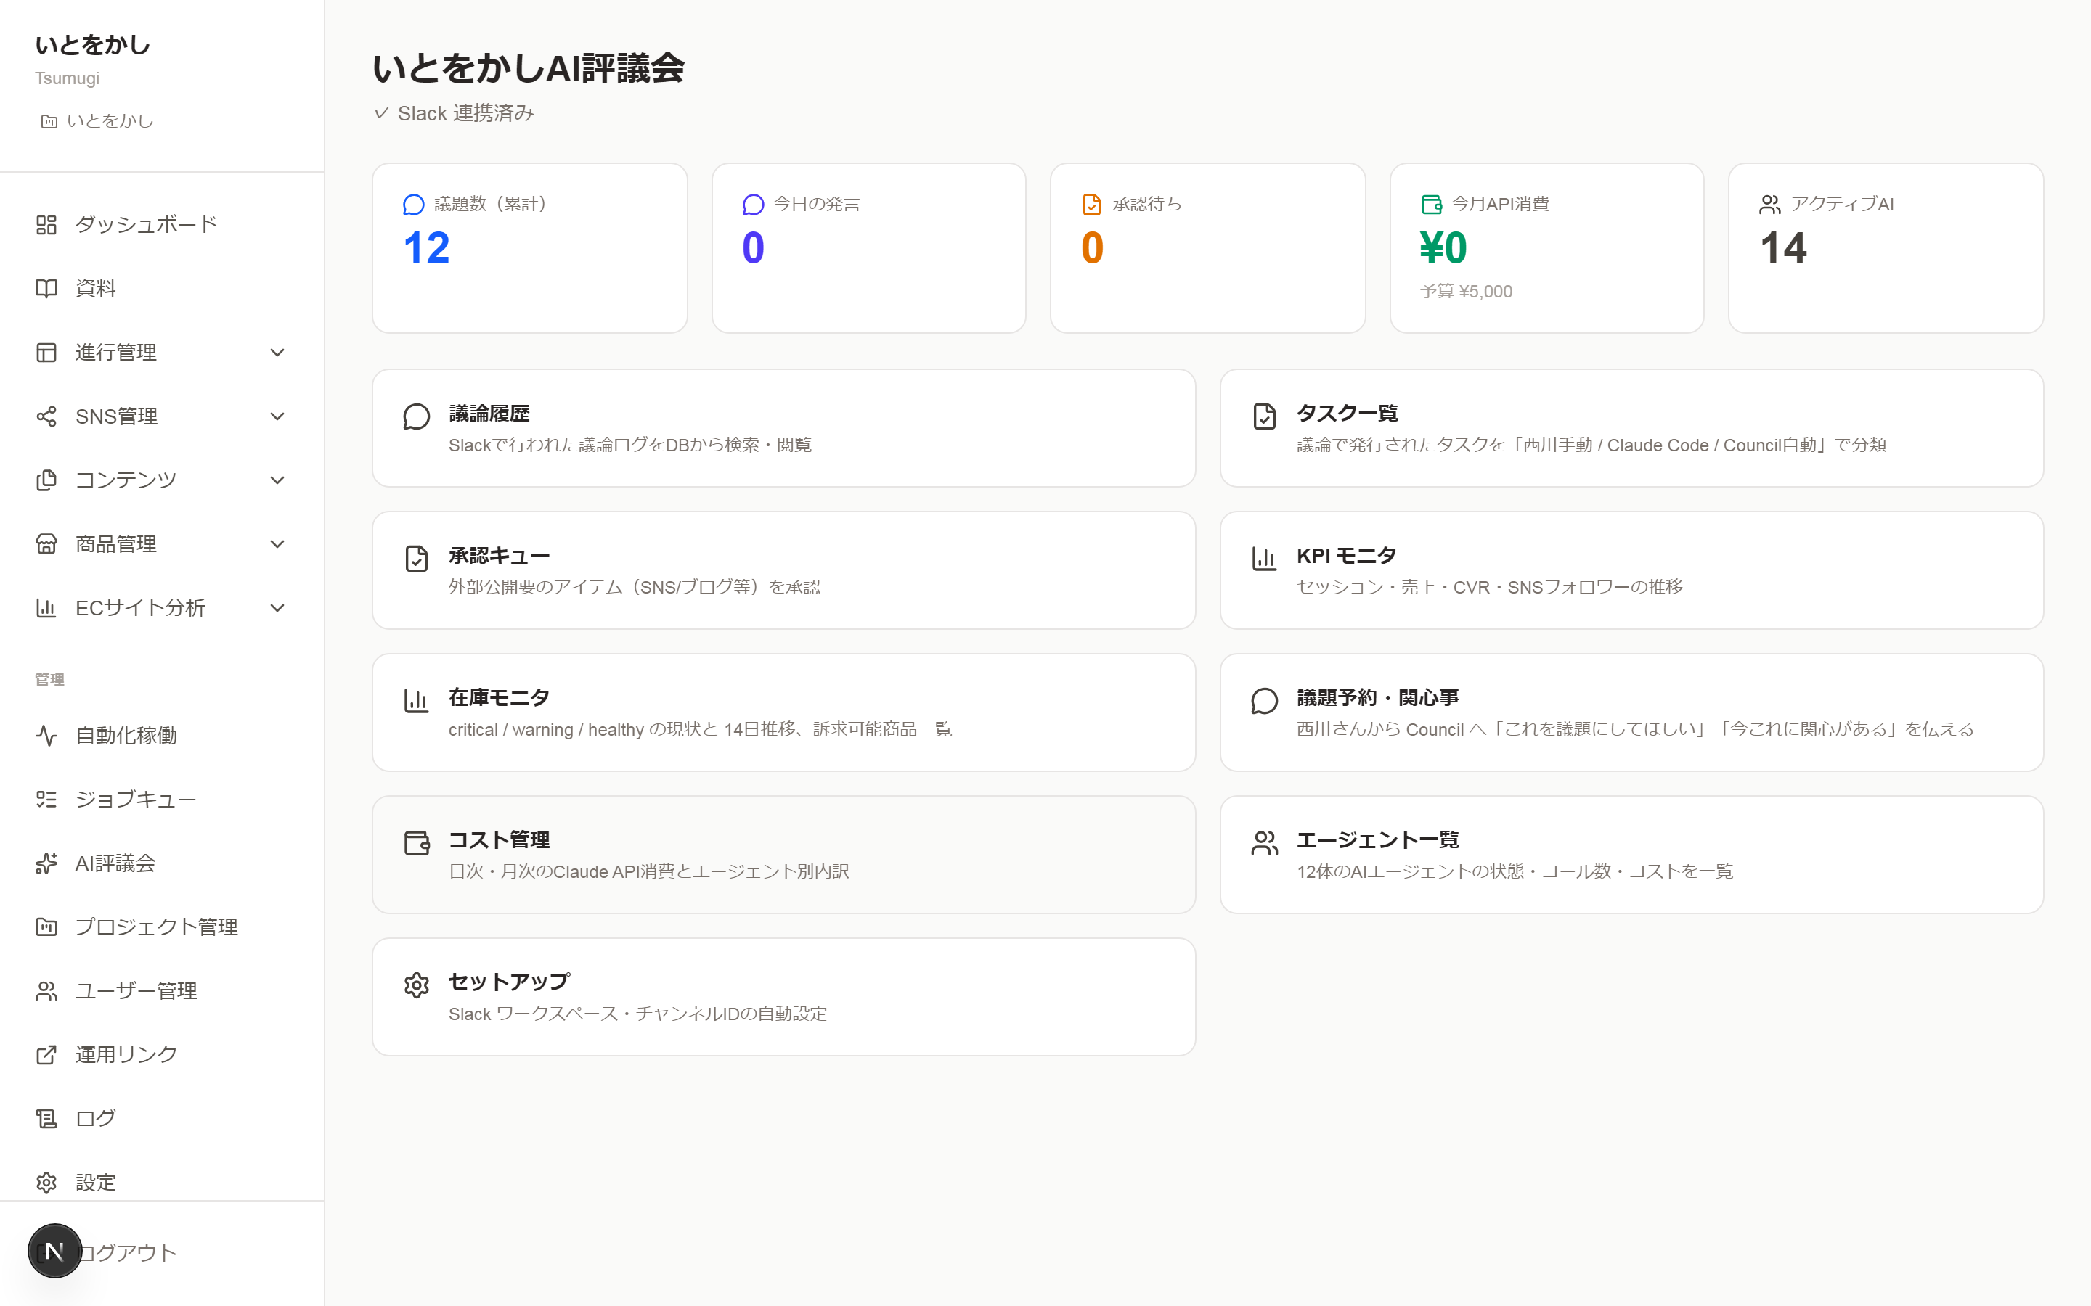Click the wallet icon on コスト管理 card

coord(417,843)
